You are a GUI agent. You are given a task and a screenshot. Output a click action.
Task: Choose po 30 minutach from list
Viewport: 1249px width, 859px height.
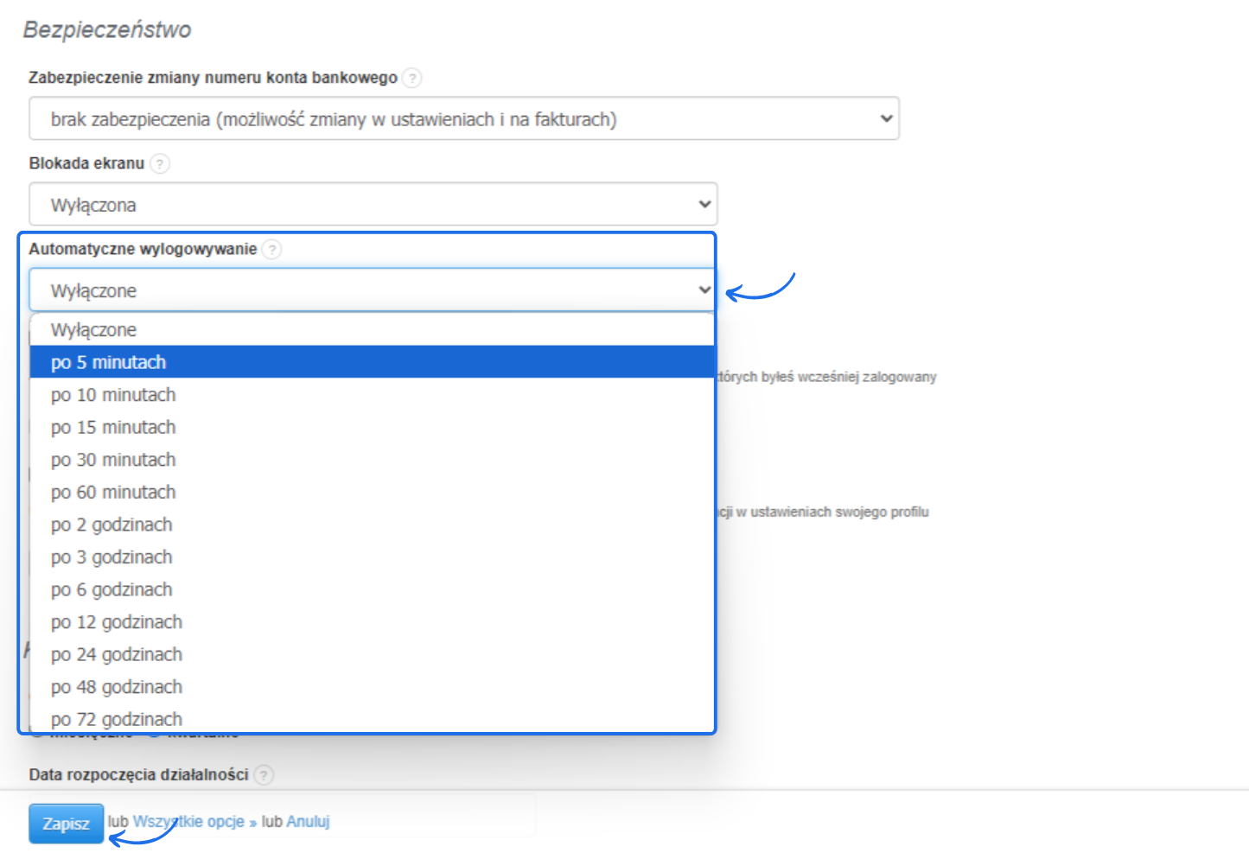pyautogui.click(x=373, y=460)
